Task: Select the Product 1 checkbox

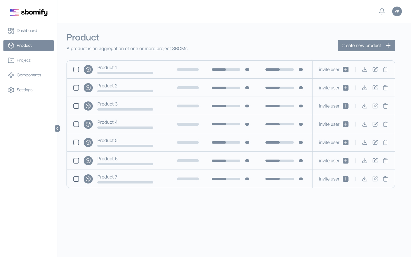Action: (x=76, y=70)
